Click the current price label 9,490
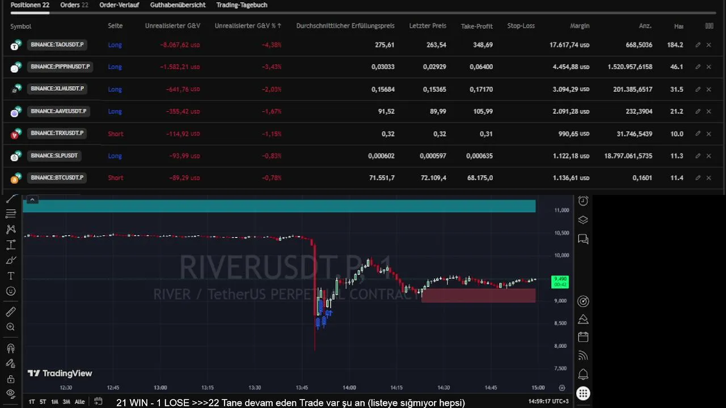This screenshot has height=408, width=726. click(560, 282)
